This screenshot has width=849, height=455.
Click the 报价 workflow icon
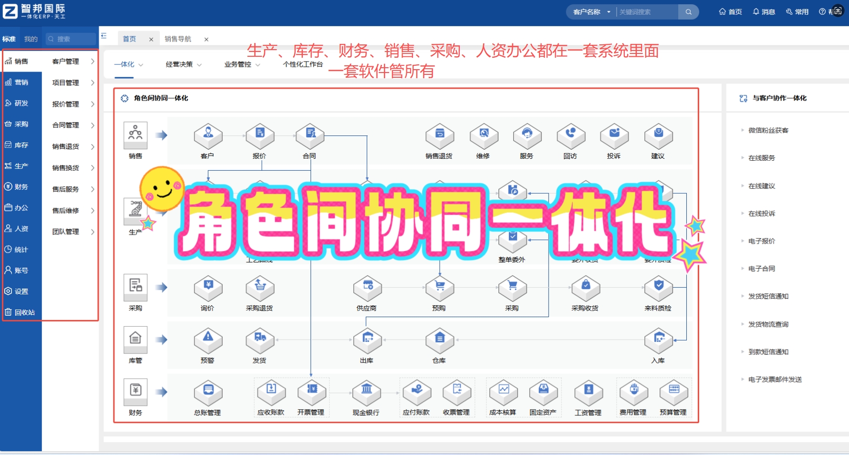[x=260, y=136]
